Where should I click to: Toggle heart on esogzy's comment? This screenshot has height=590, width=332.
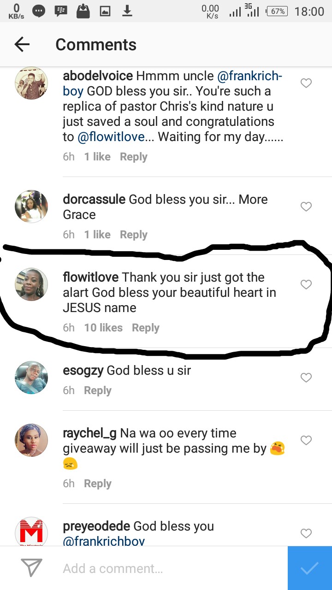pyautogui.click(x=306, y=378)
